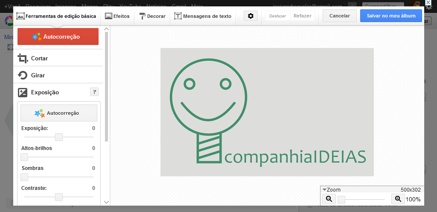Click the '100%' zoom value
The image size is (437, 212).
[x=413, y=199]
